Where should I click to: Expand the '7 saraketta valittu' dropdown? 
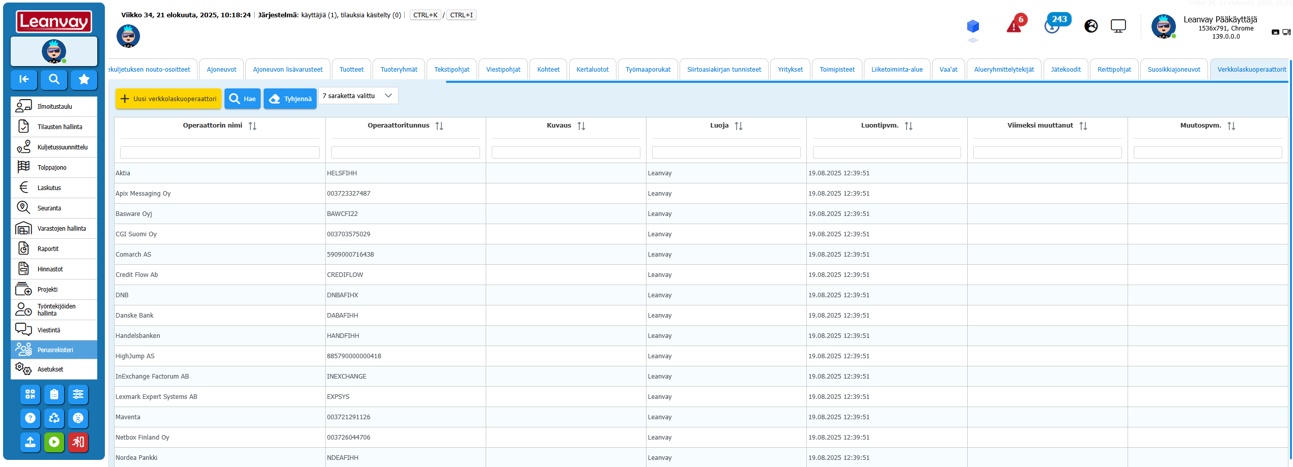[x=358, y=96]
